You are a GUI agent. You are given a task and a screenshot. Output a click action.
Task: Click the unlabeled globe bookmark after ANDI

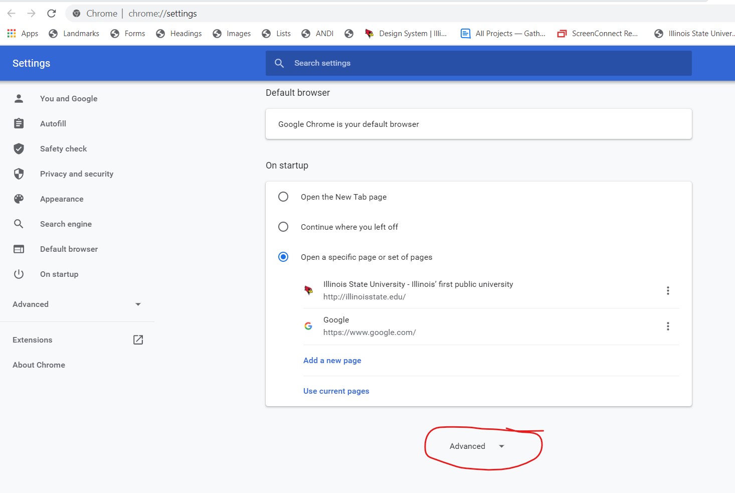[x=349, y=34]
